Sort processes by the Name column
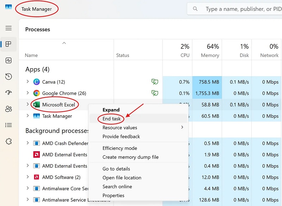Screen dimensions: 282x206 (x=66, y=50)
